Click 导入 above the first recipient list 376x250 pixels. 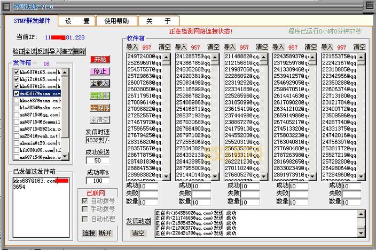pyautogui.click(x=132, y=47)
